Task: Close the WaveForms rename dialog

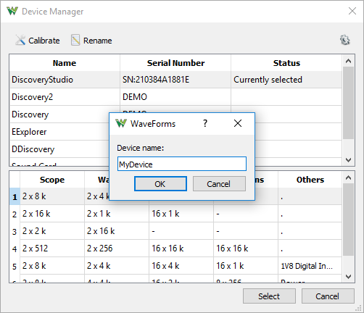Action: click(238, 123)
